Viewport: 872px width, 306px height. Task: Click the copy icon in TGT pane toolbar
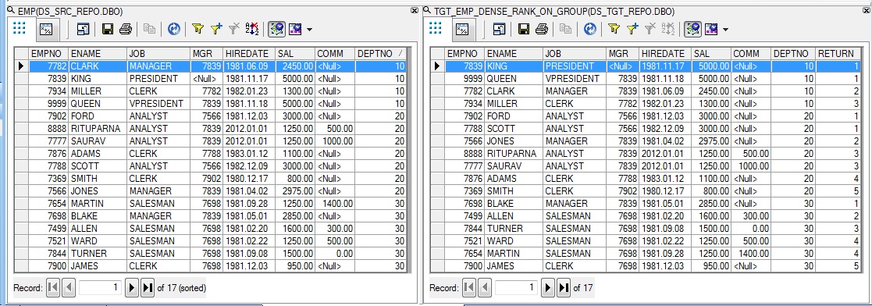tap(565, 29)
